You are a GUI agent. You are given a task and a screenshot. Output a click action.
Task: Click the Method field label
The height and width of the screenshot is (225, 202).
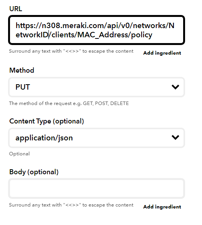pyautogui.click(x=22, y=70)
